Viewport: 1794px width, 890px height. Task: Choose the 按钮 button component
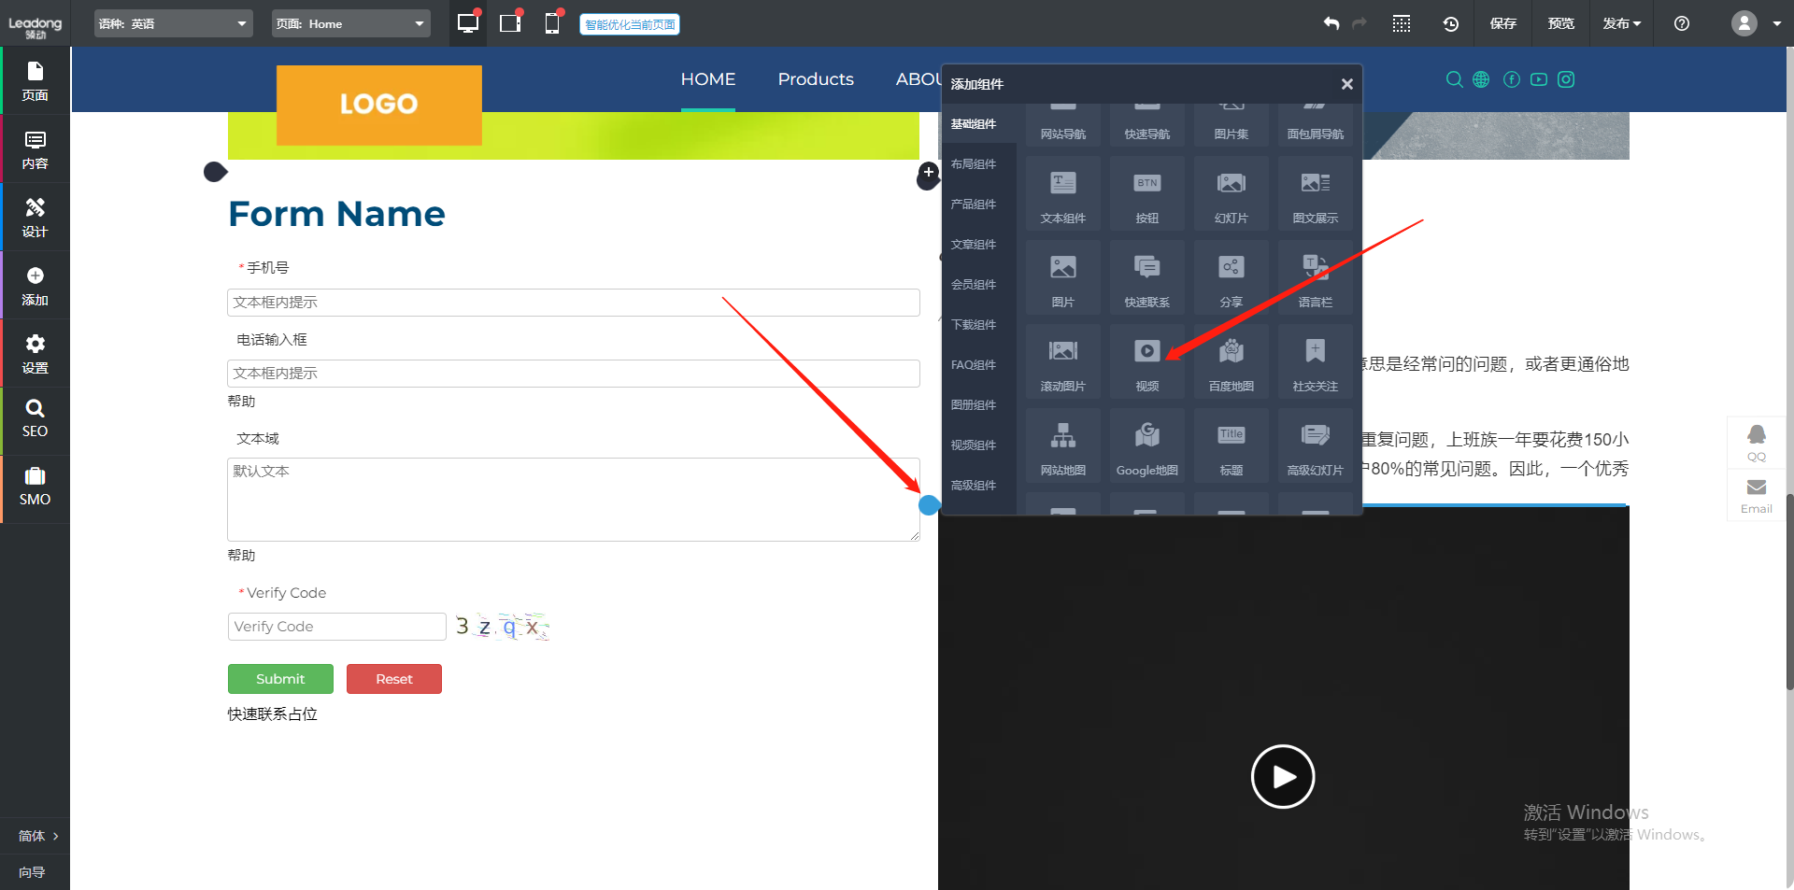[1146, 194]
